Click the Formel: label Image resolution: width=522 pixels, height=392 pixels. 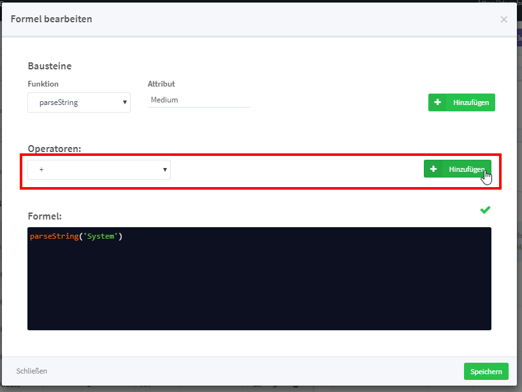[45, 216]
